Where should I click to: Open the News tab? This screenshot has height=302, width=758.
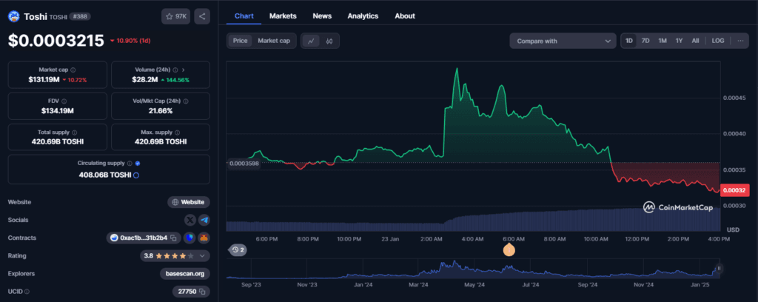(x=322, y=16)
